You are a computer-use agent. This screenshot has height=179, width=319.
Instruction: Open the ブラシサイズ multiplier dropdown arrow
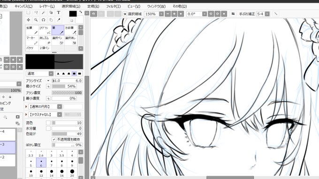48,81
